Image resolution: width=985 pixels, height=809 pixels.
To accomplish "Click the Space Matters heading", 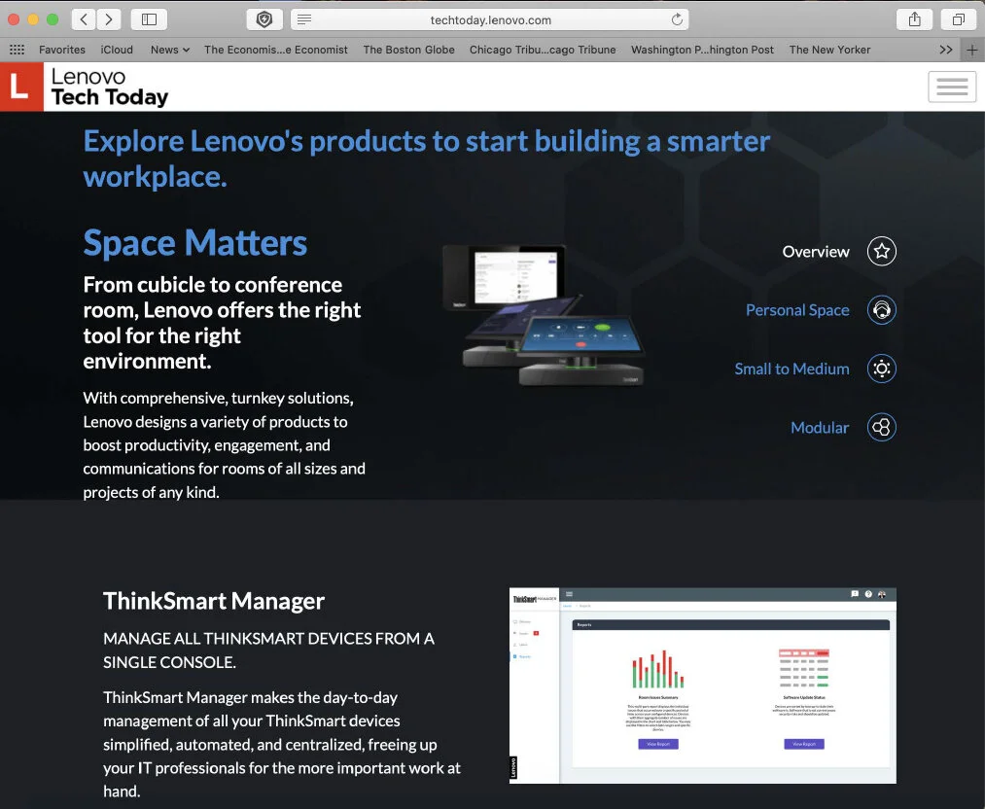I will click(194, 243).
